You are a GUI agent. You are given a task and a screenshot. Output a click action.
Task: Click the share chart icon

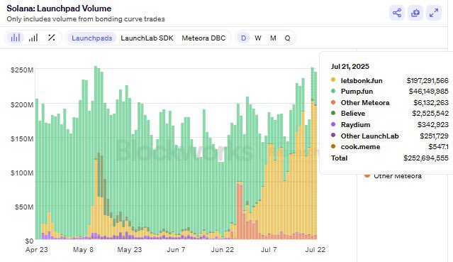click(397, 13)
